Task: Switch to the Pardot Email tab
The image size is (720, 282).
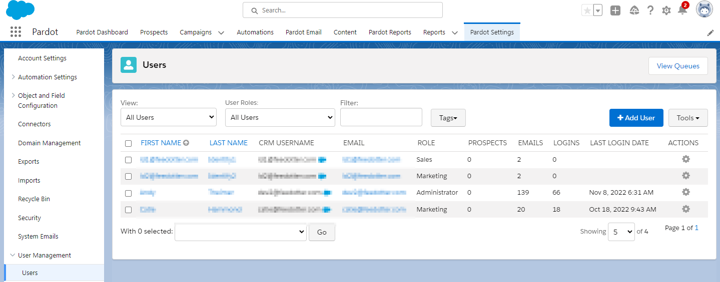Action: [304, 32]
